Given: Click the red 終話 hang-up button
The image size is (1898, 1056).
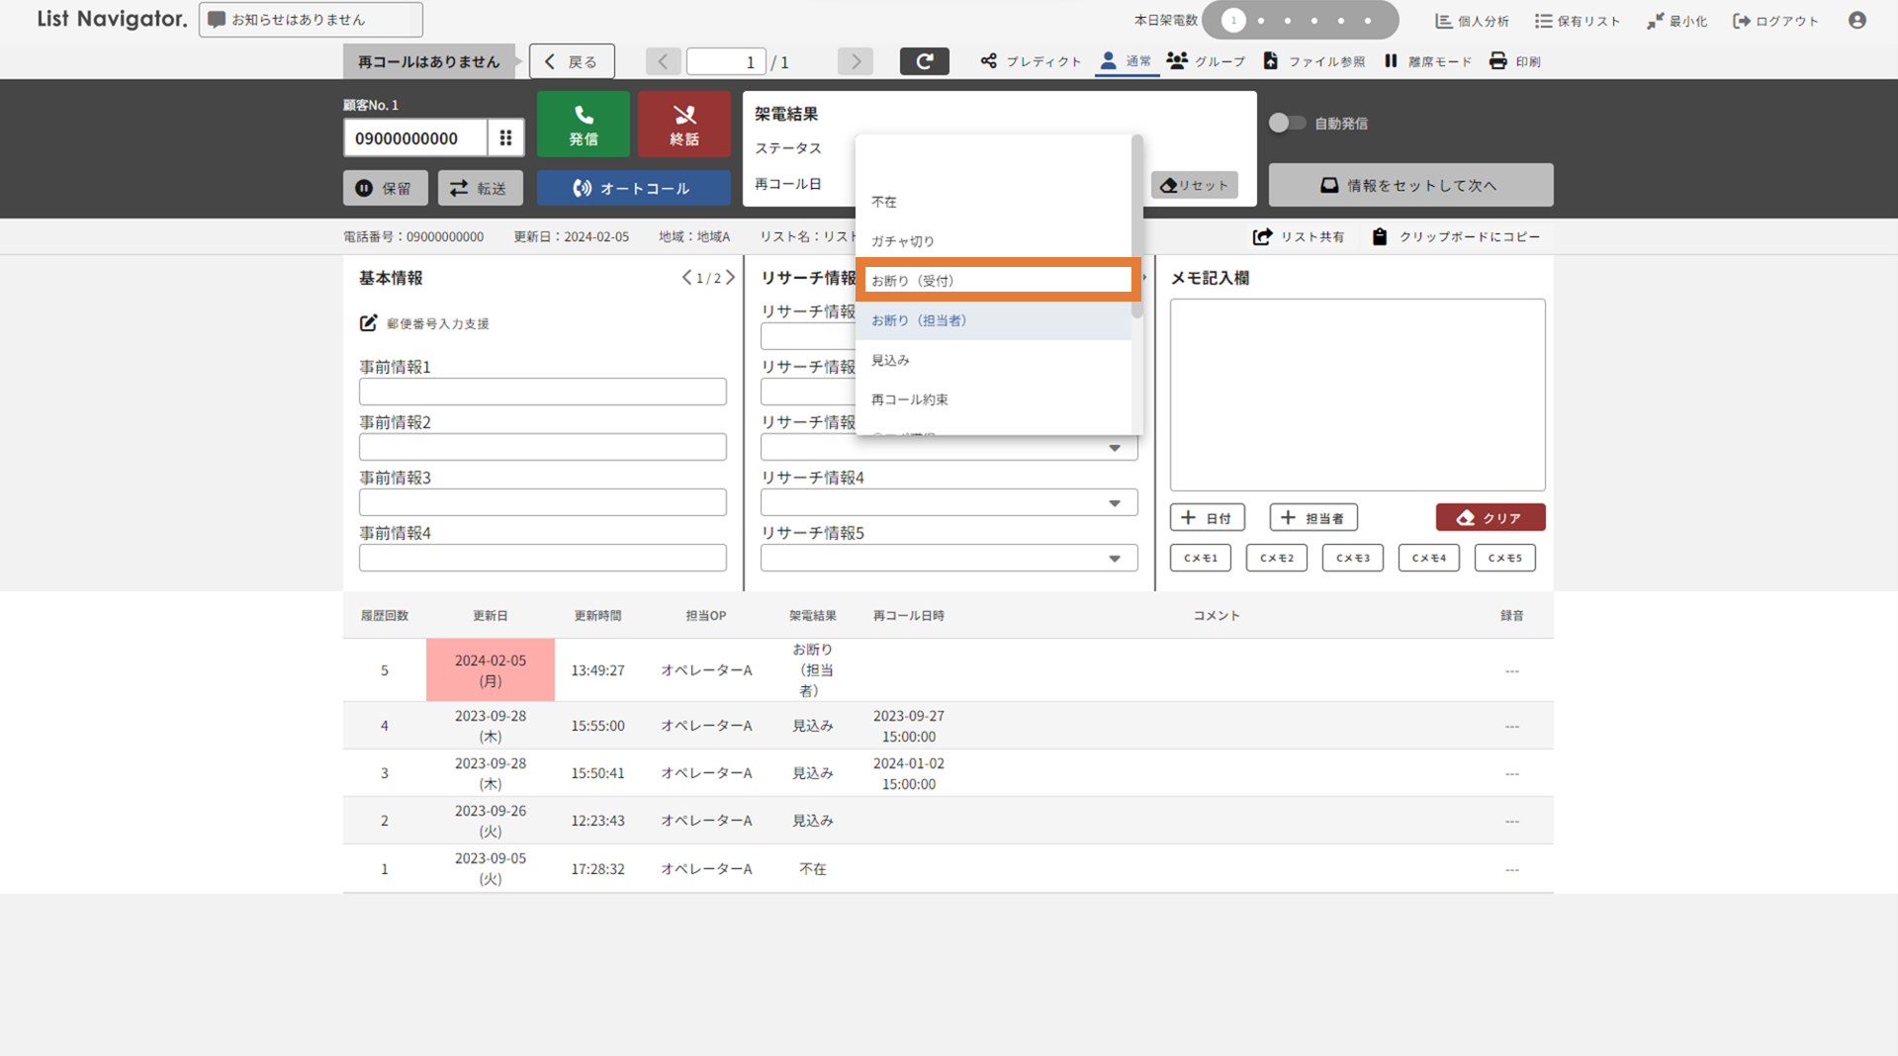Looking at the screenshot, I should [x=683, y=125].
